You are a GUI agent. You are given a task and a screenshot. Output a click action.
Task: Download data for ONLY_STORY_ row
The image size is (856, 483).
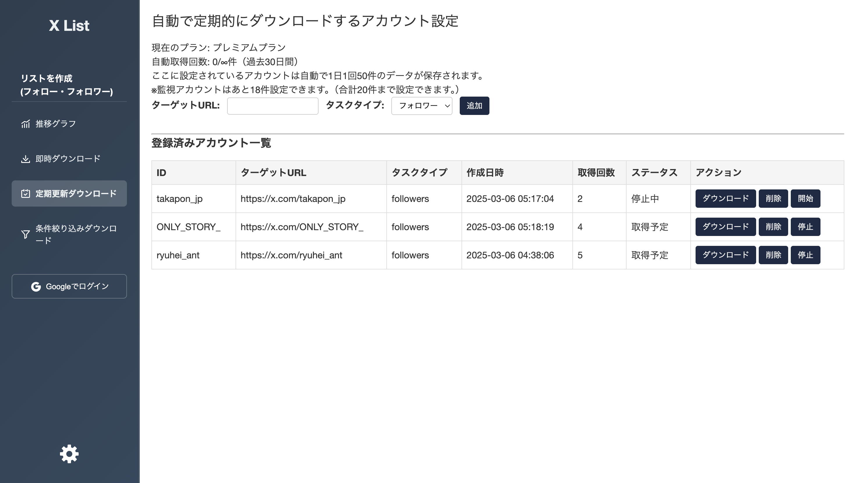725,227
